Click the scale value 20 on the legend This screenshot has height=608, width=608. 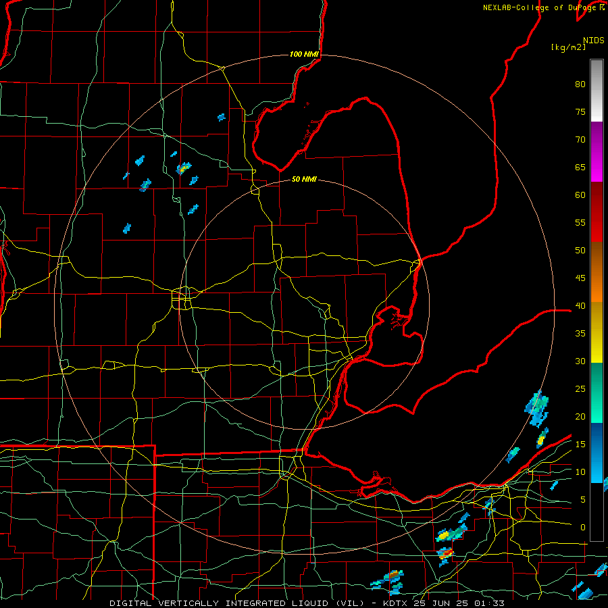tap(580, 416)
